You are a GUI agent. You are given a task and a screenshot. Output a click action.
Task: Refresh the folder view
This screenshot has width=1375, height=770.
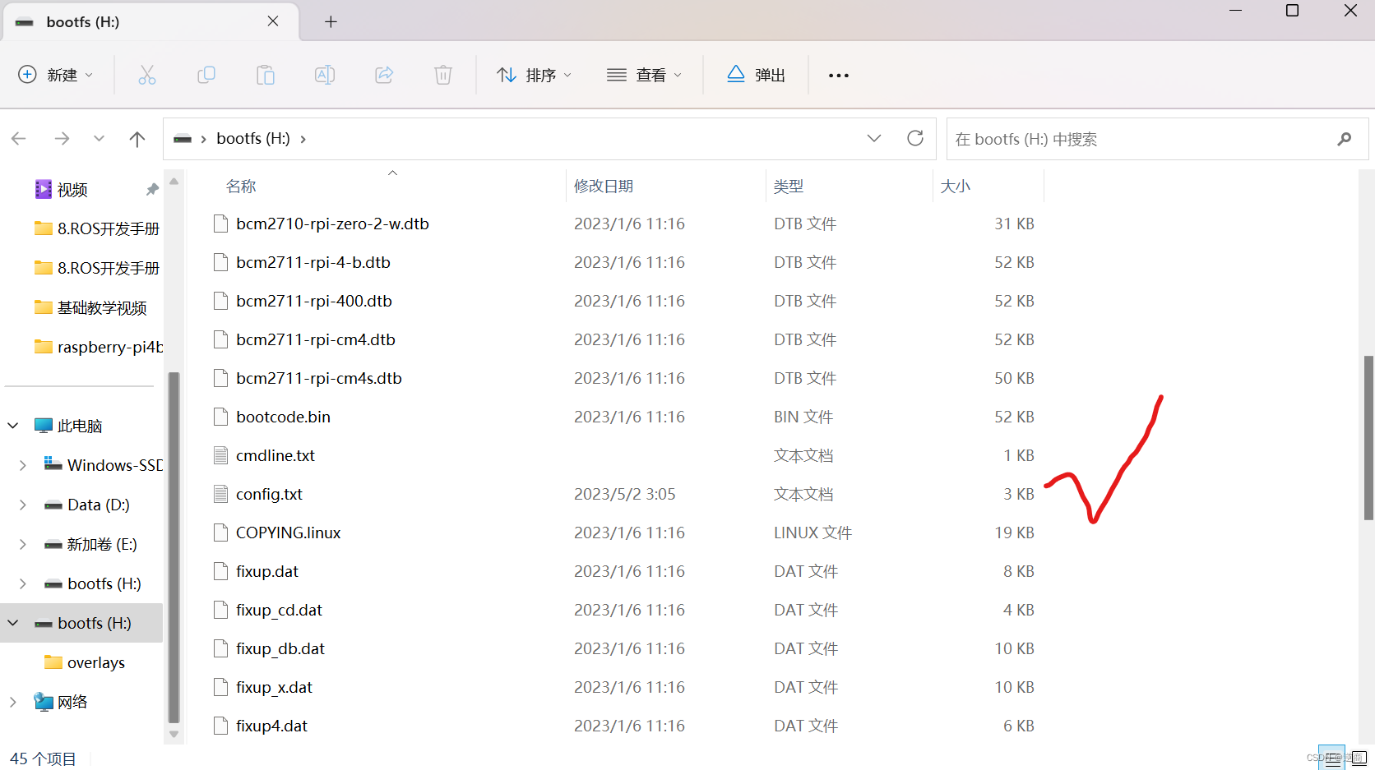915,138
